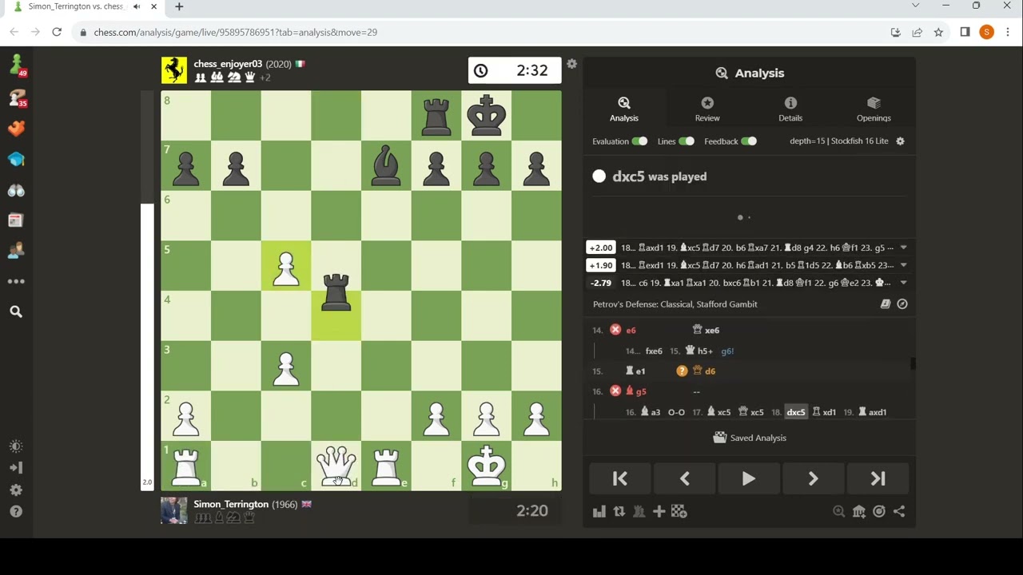Screen dimensions: 1023x575
Task: Open the sidebar search magnifier
Action: [x=16, y=311]
